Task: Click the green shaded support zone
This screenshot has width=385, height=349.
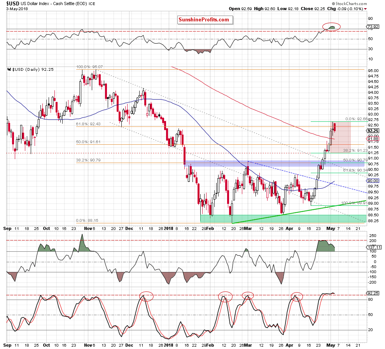Action: coord(283,219)
